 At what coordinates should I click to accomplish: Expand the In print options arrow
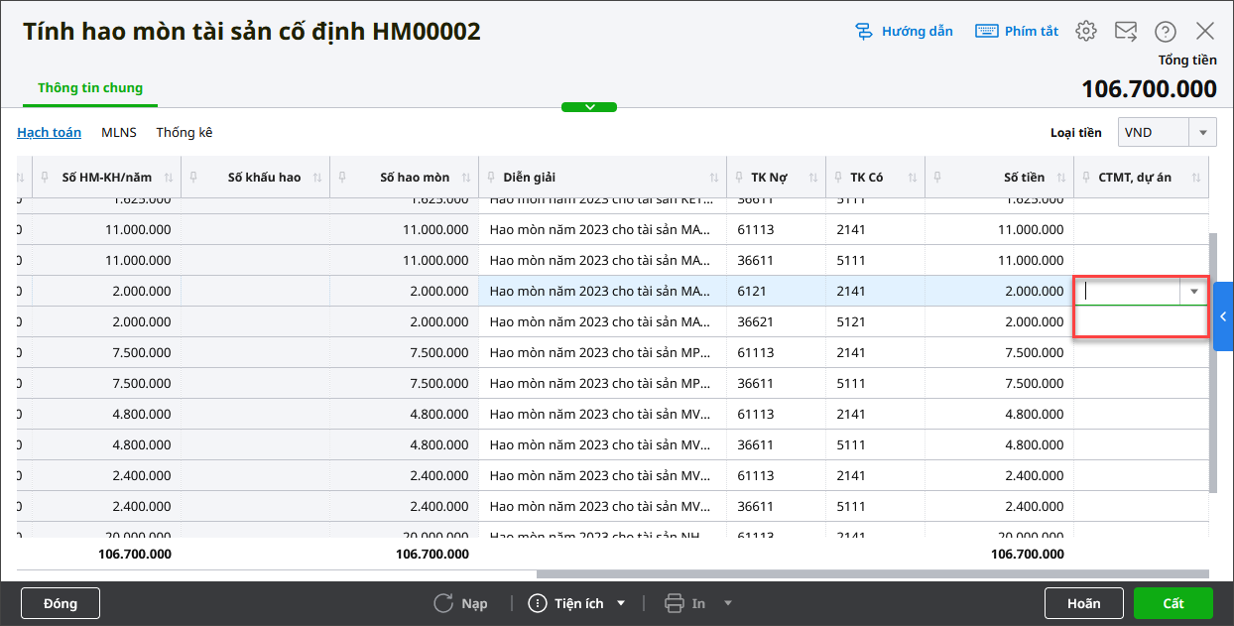[x=728, y=603]
